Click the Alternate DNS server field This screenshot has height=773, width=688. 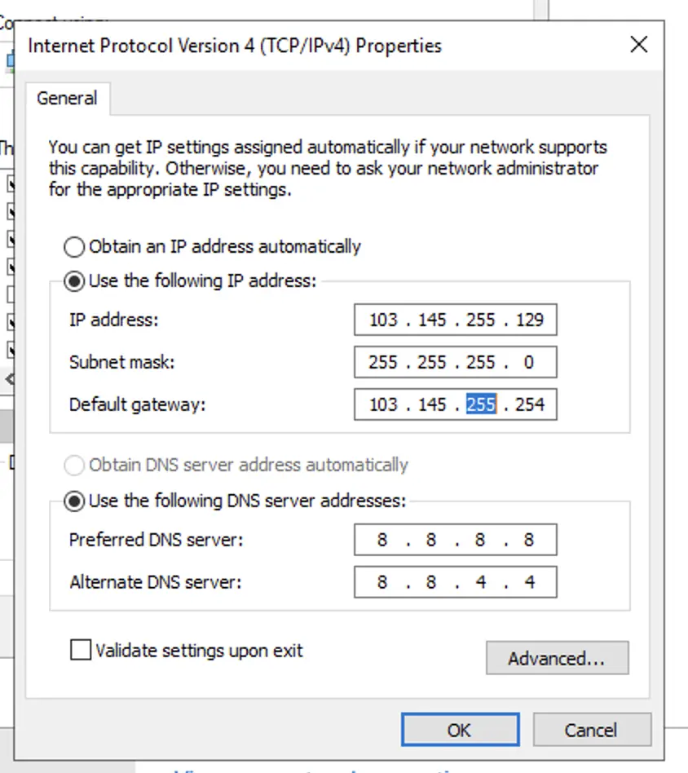[x=455, y=582]
